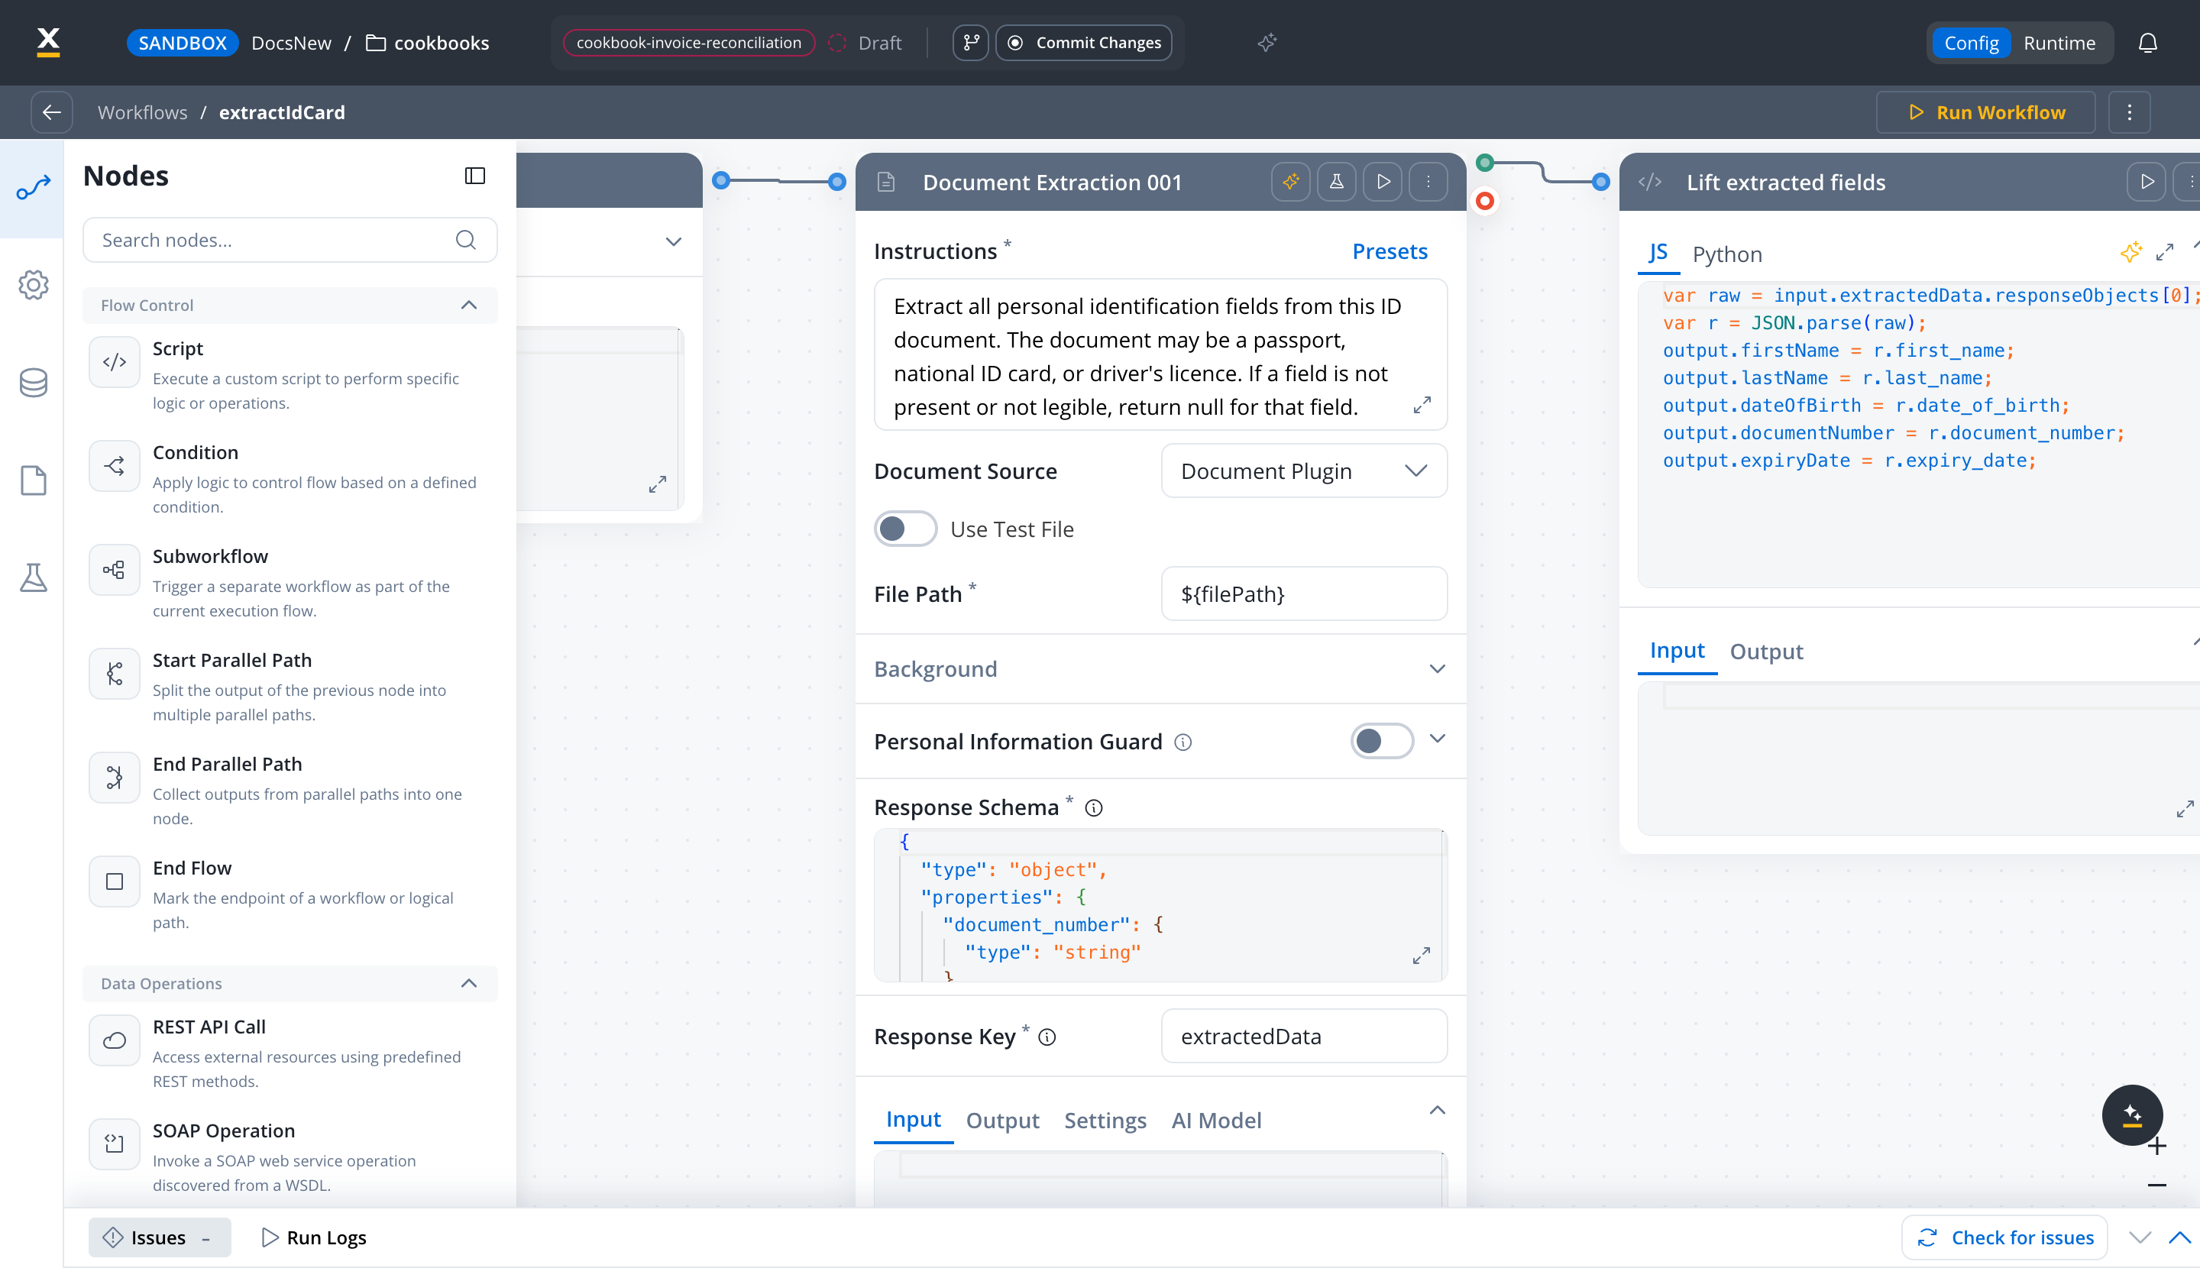Collapse the bottom panel down chevron
This screenshot has width=2200, height=1268.
2140,1237
